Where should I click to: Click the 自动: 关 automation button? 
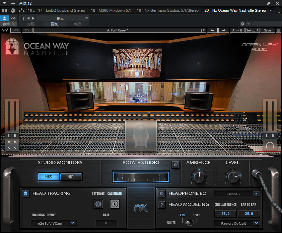9,24
